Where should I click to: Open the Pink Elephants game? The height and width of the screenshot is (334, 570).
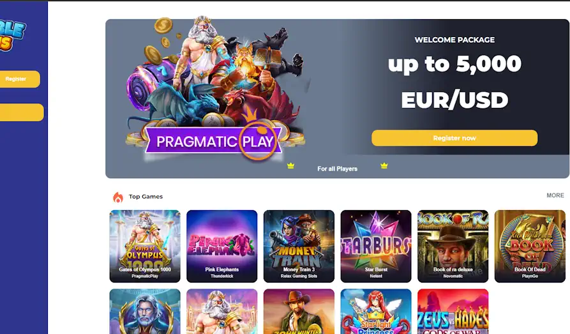click(221, 246)
